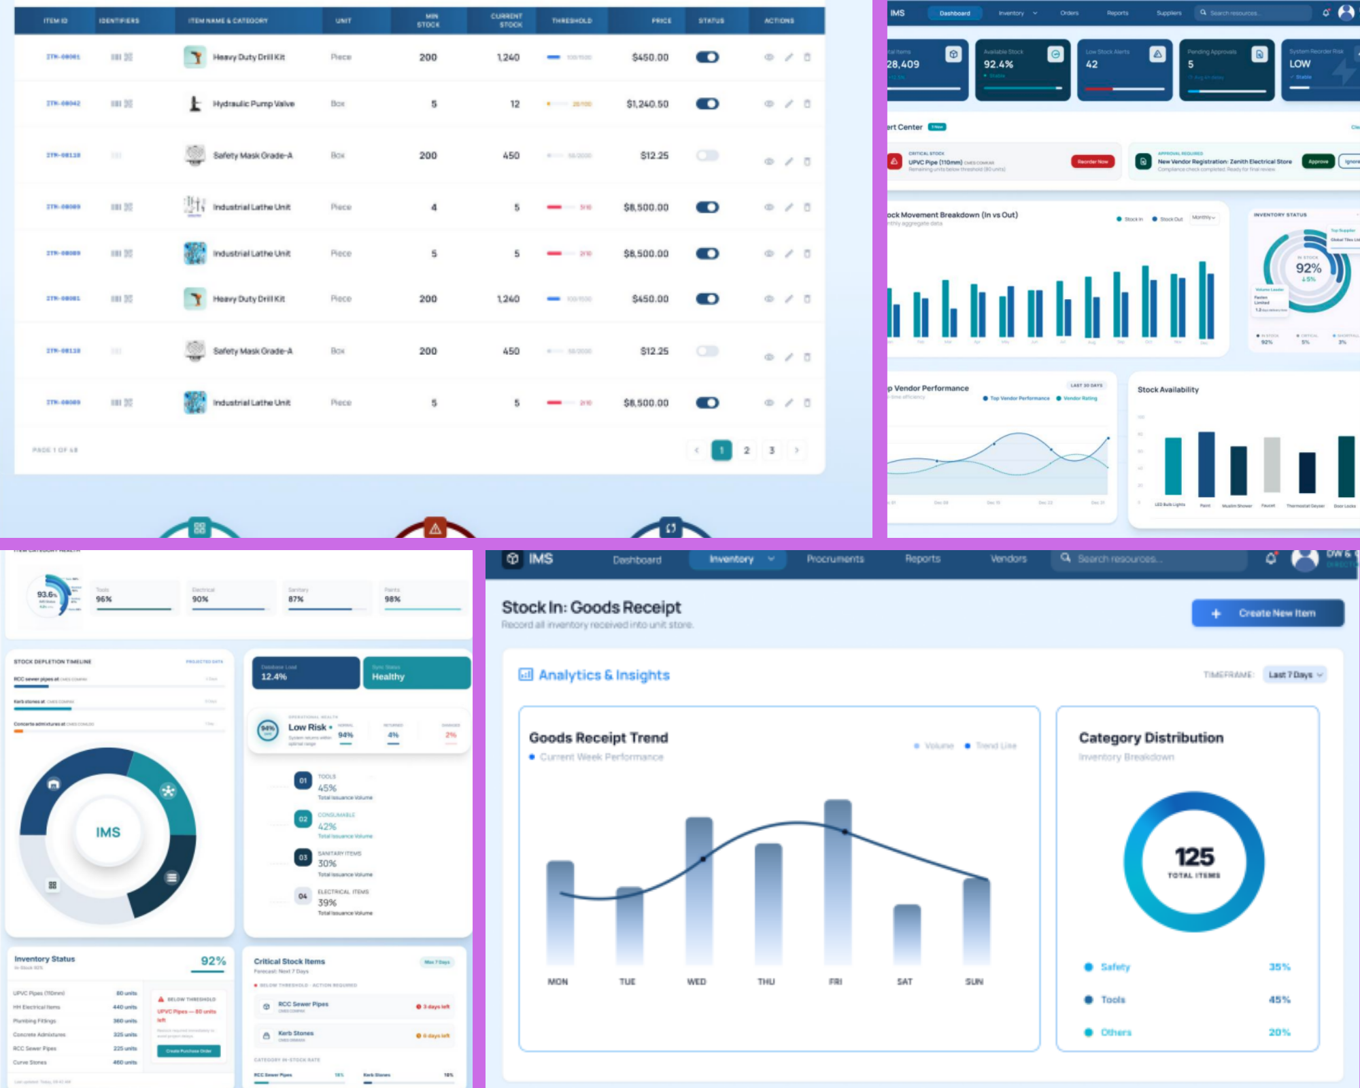This screenshot has width=1360, height=1088.
Task: Click IMS cube logo beside Dashboard and Procurements
Action: (x=513, y=559)
